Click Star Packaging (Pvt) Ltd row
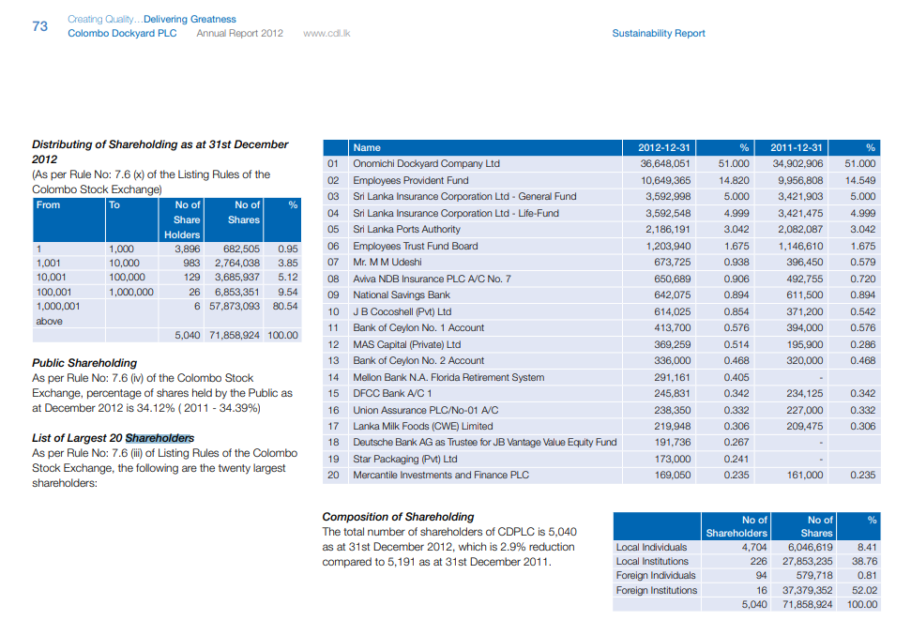The height and width of the screenshot is (635, 911). (x=405, y=459)
